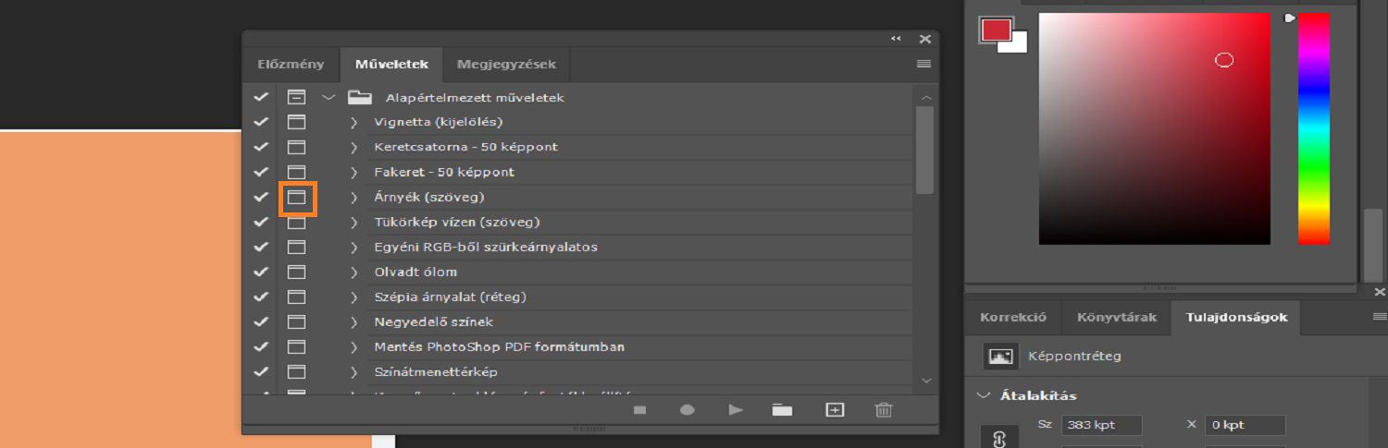Expand the Olvadt ólom action
The width and height of the screenshot is (1388, 448).
(353, 272)
